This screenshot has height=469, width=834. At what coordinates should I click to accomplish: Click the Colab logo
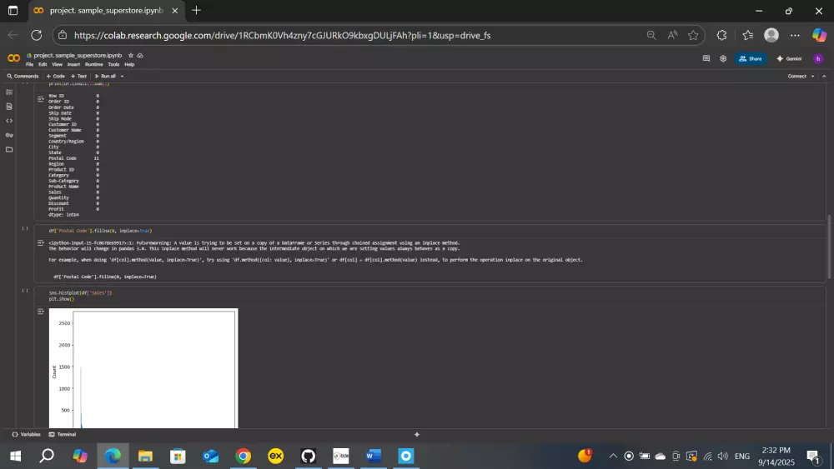coord(14,58)
